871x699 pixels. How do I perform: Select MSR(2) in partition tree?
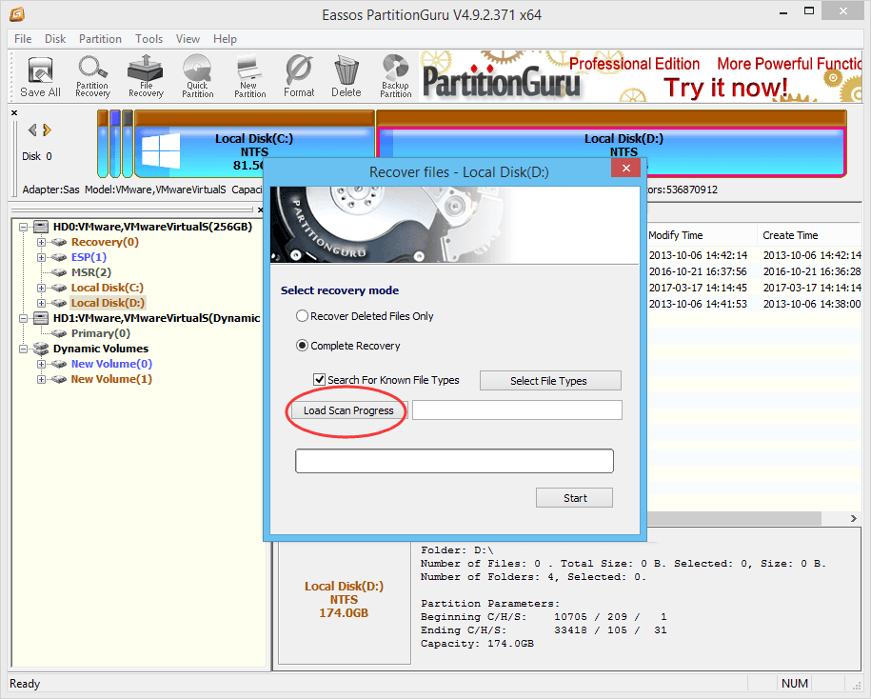(91, 272)
